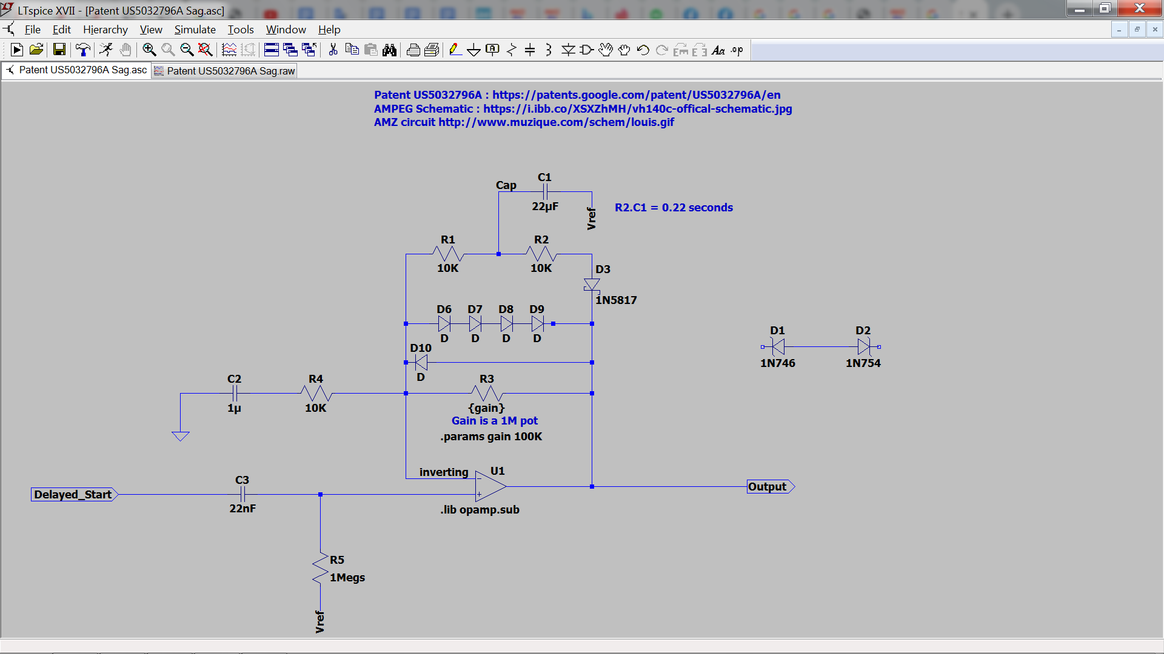Screen dimensions: 1164x654
Task: Click the Cut scissors tool
Action: [333, 50]
